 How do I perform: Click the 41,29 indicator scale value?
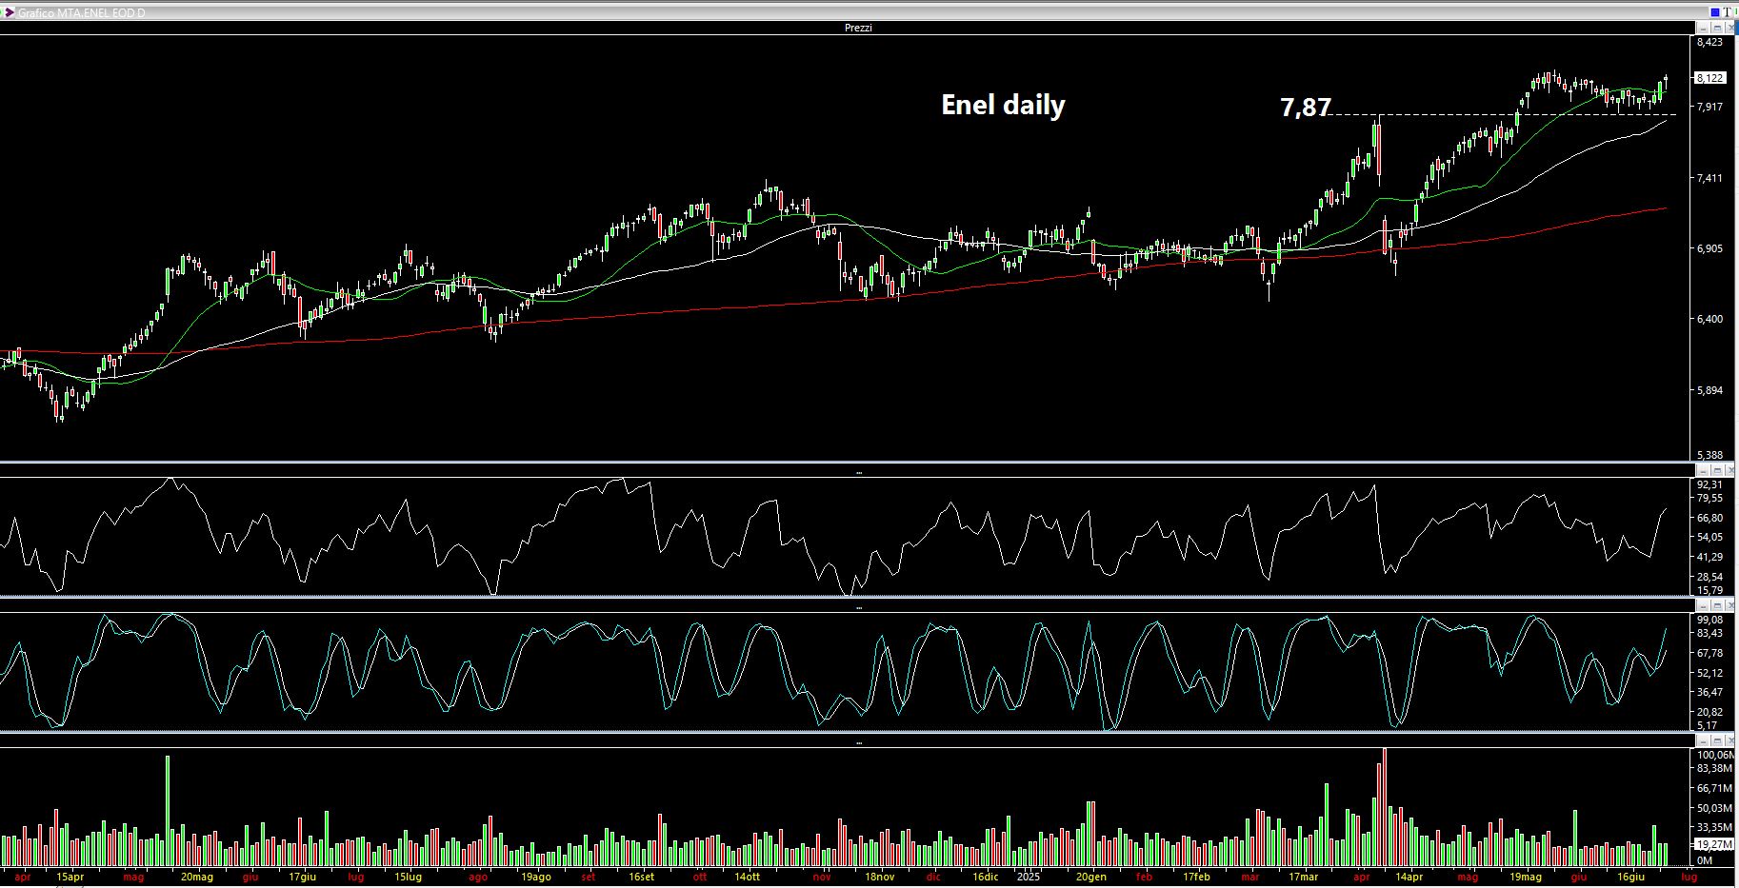tap(1709, 557)
